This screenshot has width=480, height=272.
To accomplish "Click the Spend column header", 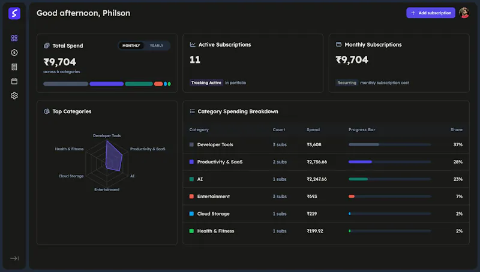I will point(313,129).
